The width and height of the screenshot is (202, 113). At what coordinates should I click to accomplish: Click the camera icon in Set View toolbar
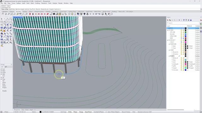click(x=54, y=14)
